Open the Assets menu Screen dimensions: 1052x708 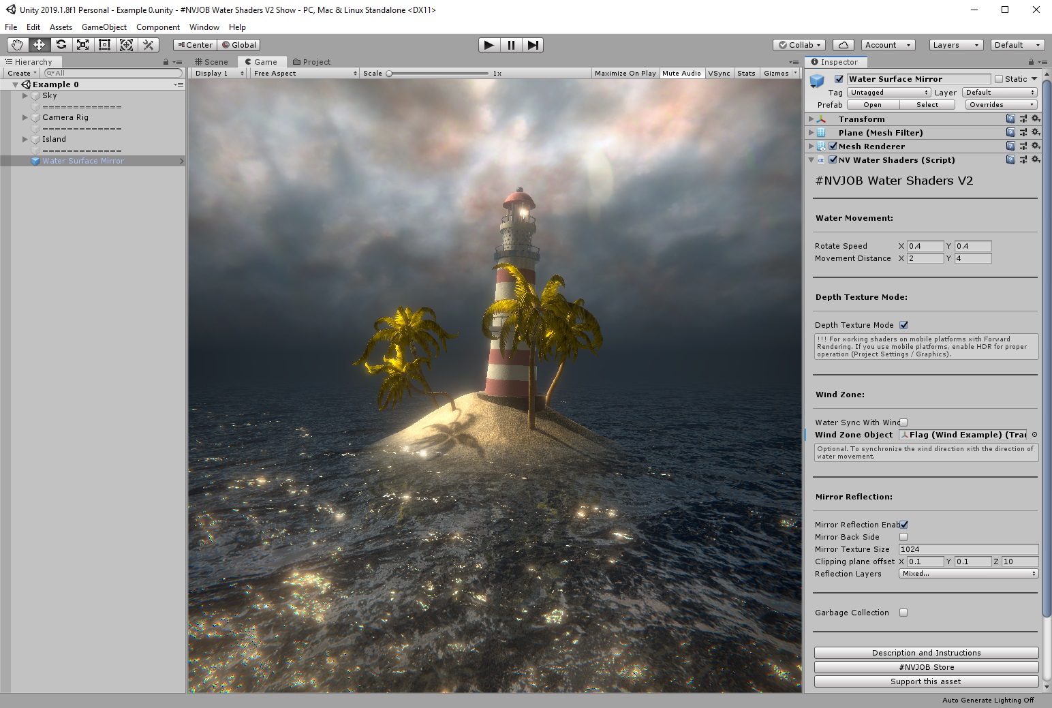click(61, 27)
